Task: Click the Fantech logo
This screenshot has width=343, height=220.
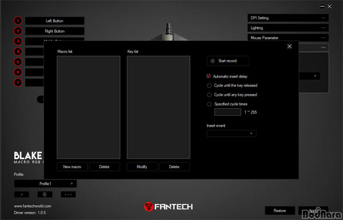Action: [169, 206]
